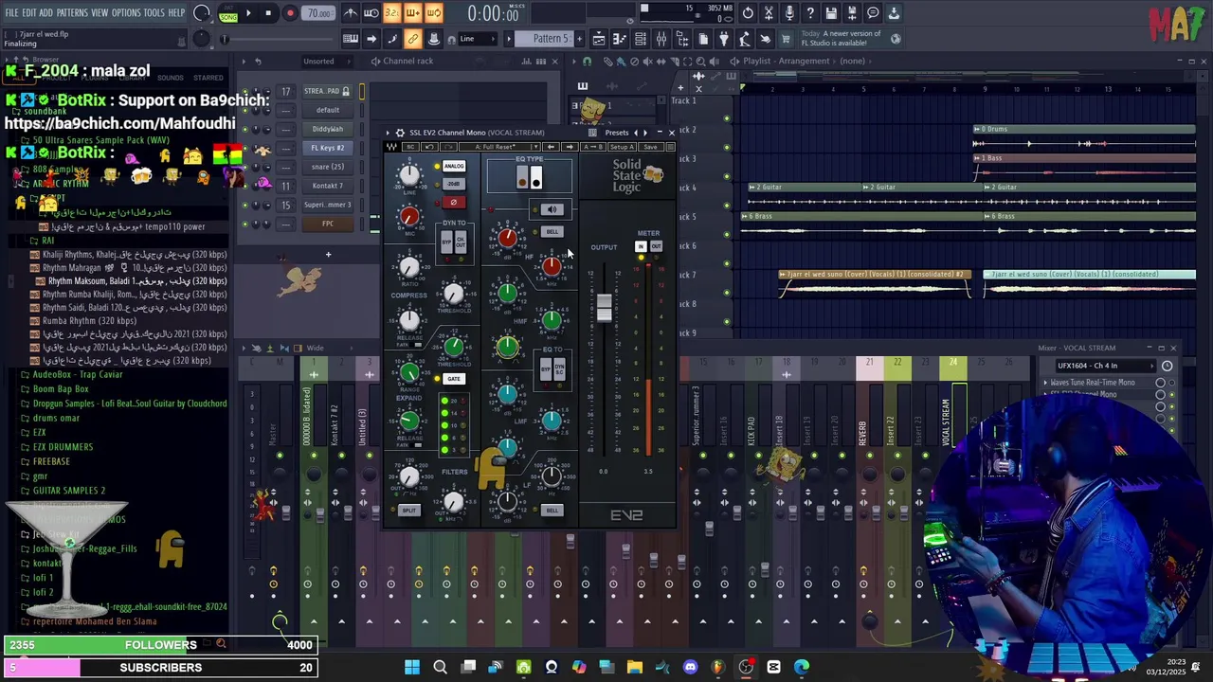
Task: Mute the default channel green LED
Action: coord(245,110)
